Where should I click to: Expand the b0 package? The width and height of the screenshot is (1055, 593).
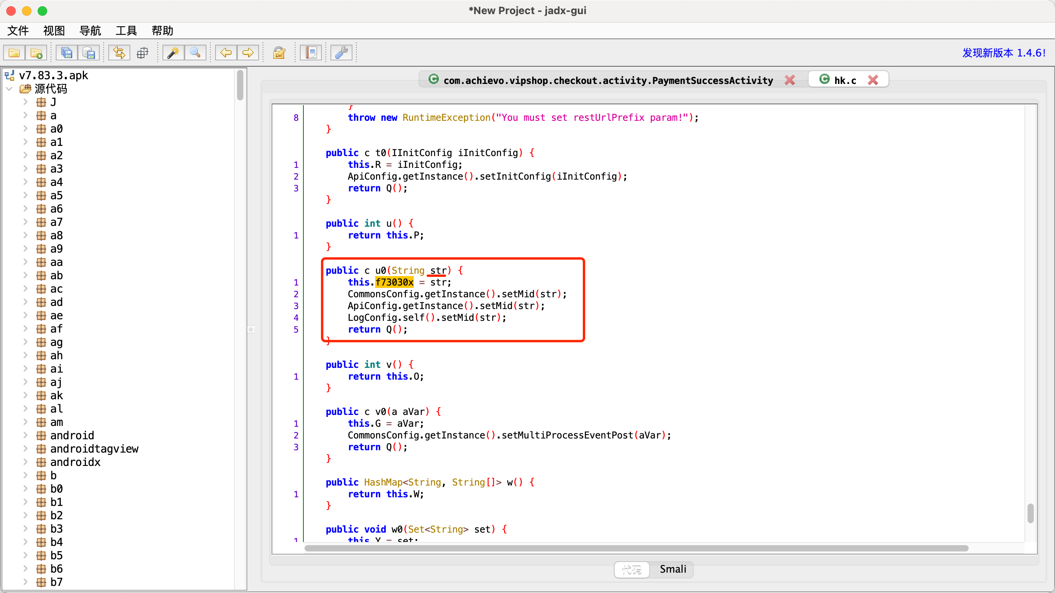[26, 489]
